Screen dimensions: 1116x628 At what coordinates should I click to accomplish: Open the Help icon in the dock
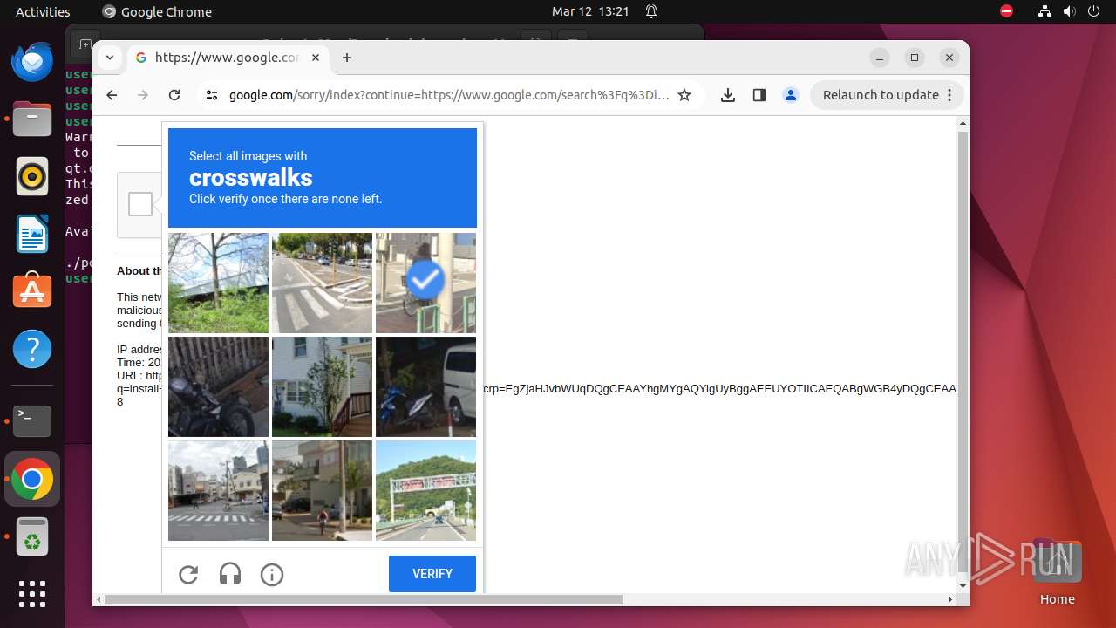32,349
